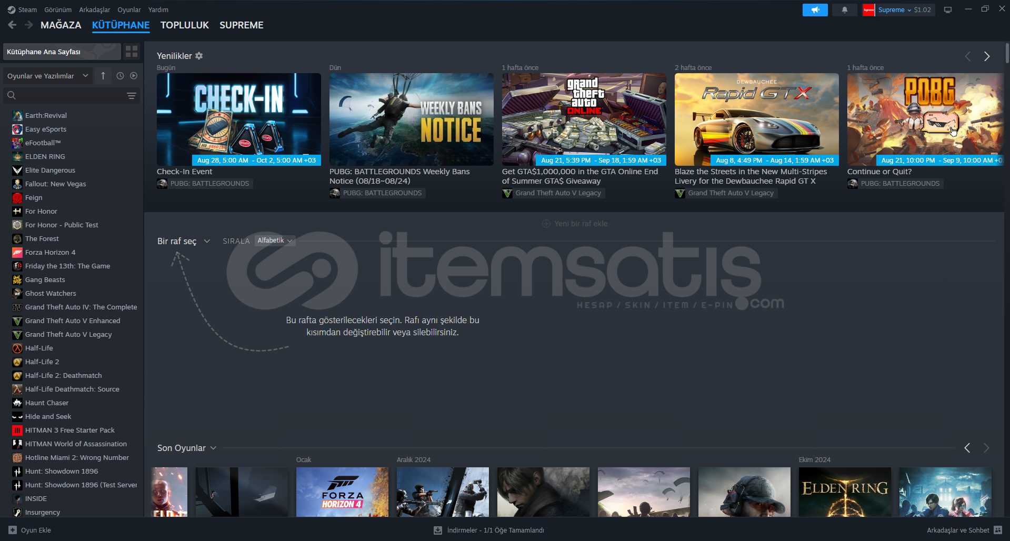This screenshot has height=541, width=1010.
Task: Select Gang Beasts in library list
Action: click(x=45, y=279)
